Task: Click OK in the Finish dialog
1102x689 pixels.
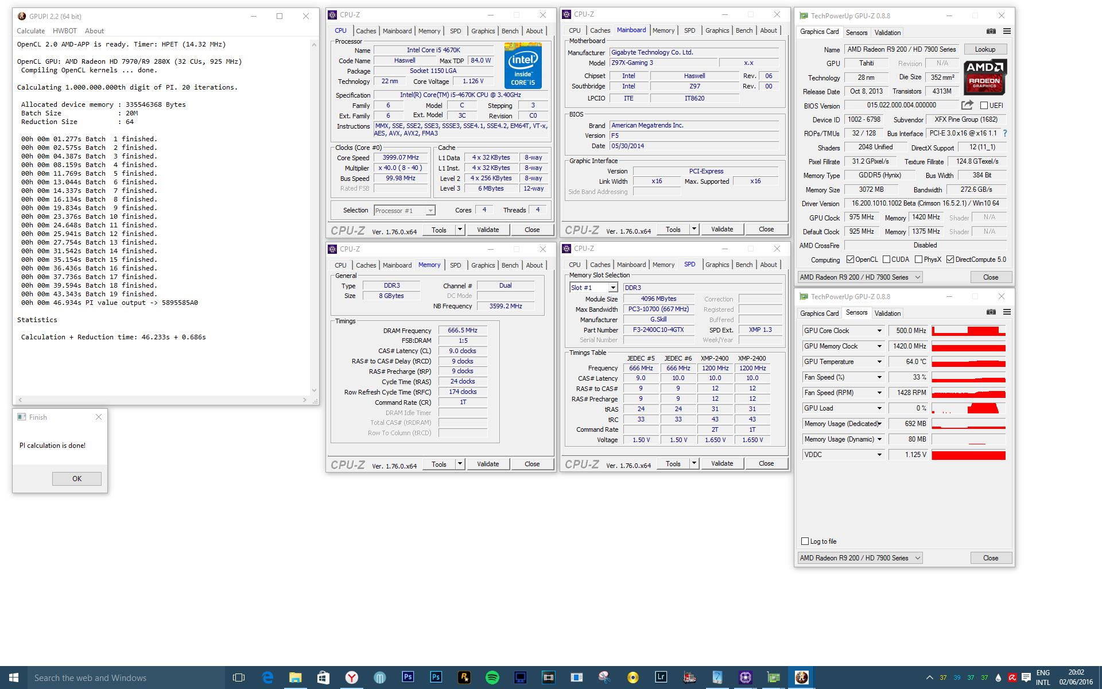Action: (77, 479)
